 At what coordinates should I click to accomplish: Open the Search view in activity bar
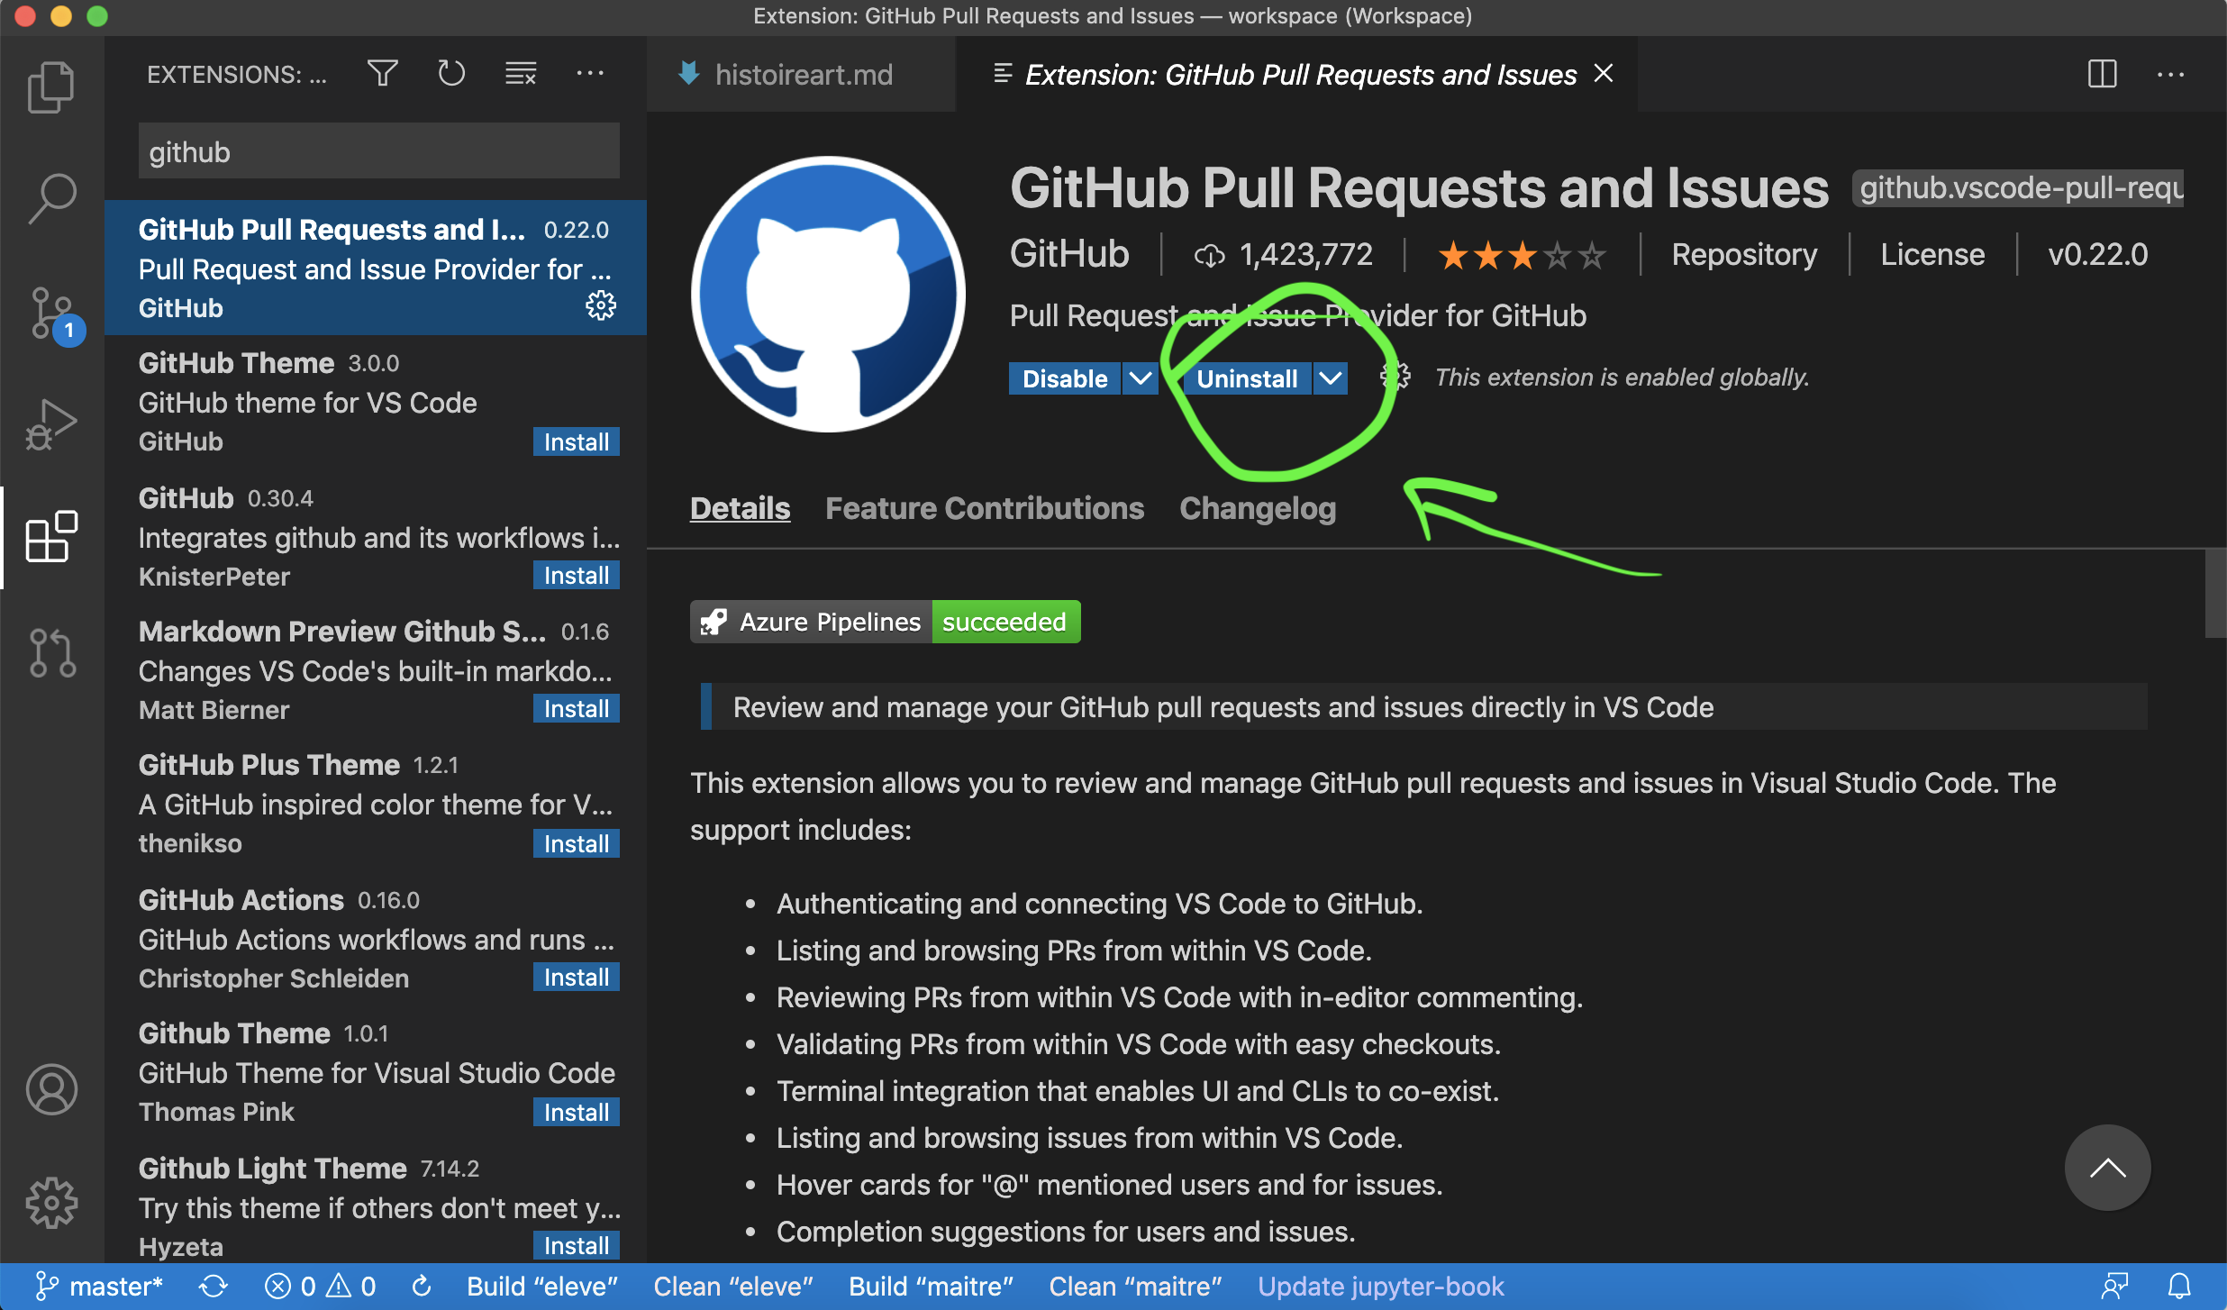coord(51,198)
